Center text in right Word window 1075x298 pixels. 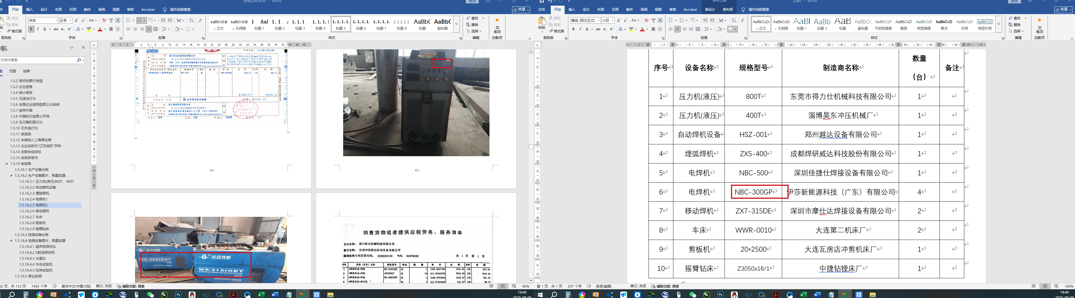pos(678,29)
